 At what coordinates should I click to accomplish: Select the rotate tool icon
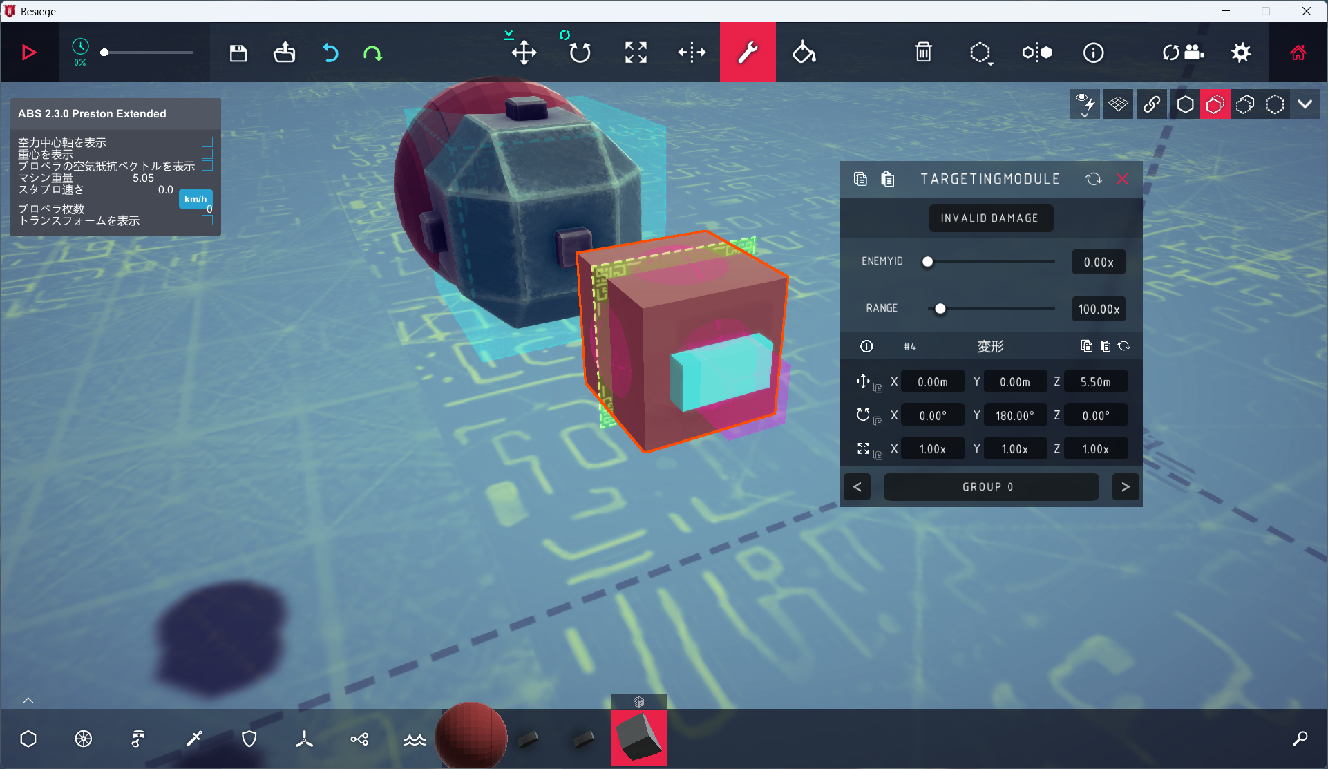580,53
